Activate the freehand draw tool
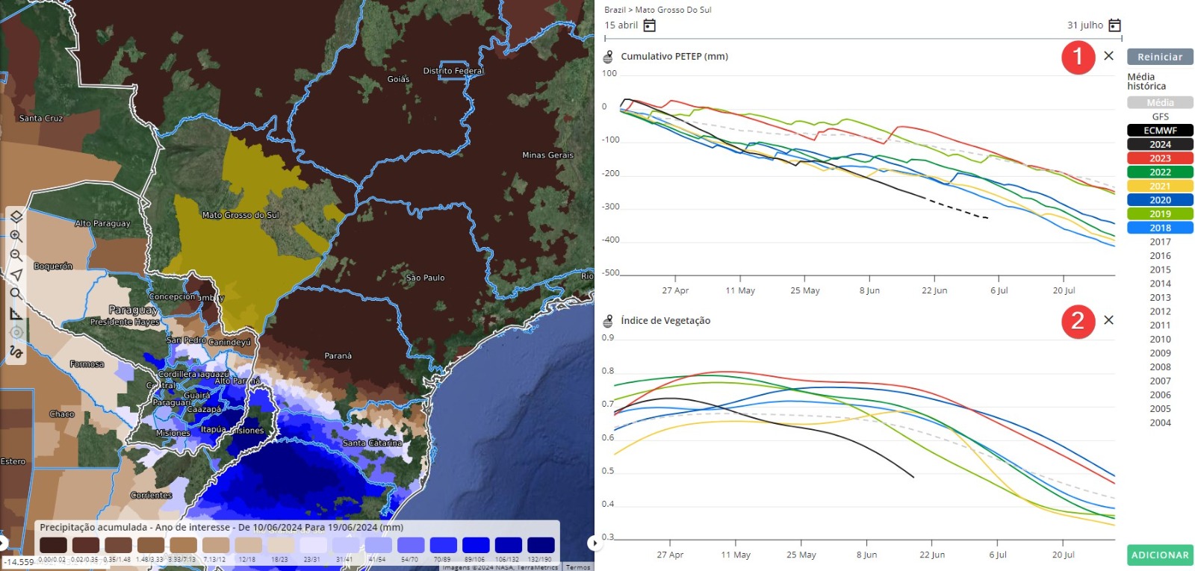The width and height of the screenshot is (1195, 571). (x=16, y=352)
